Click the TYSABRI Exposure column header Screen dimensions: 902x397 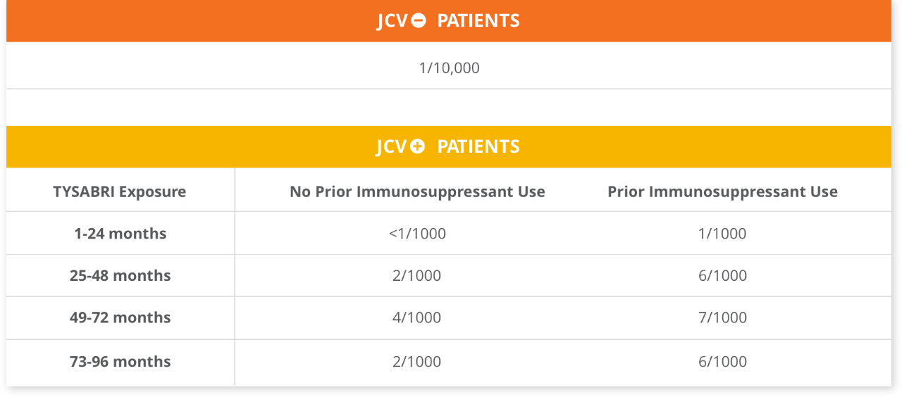120,191
